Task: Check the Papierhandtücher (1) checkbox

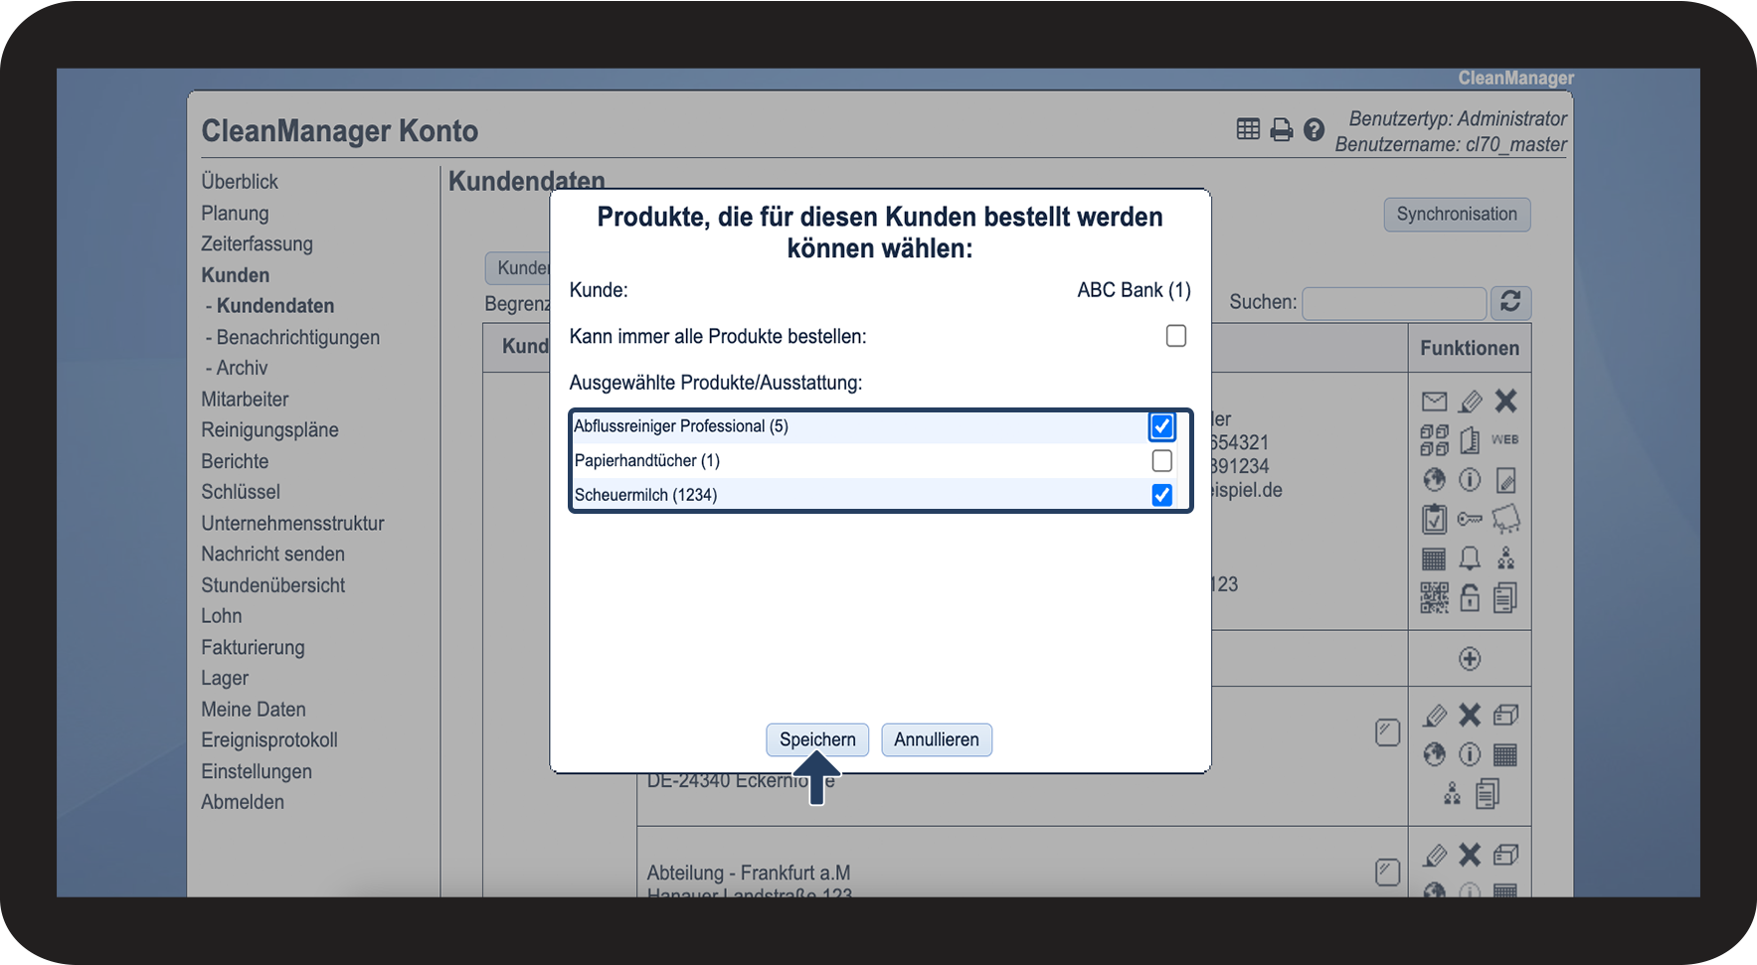Action: [1161, 460]
